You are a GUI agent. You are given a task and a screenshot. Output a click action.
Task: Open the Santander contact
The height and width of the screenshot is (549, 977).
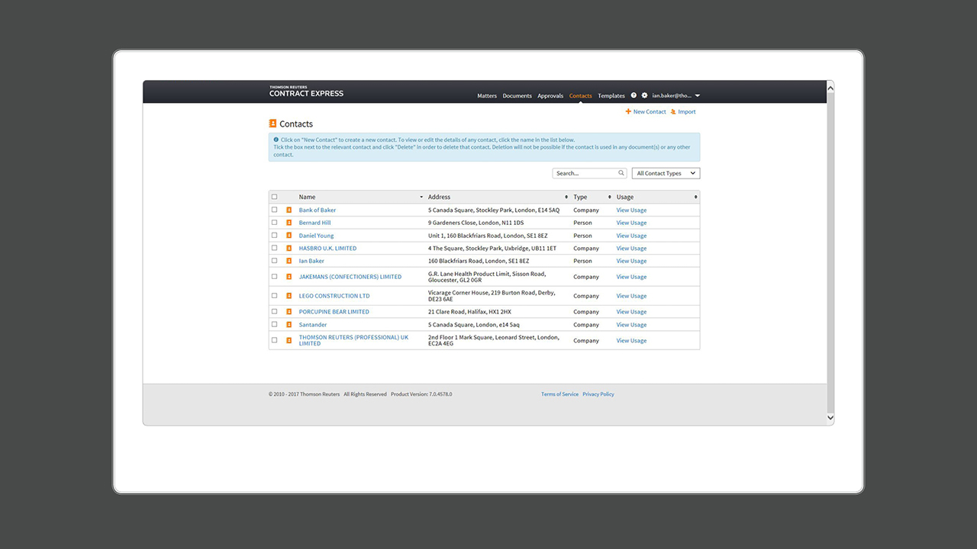(313, 325)
